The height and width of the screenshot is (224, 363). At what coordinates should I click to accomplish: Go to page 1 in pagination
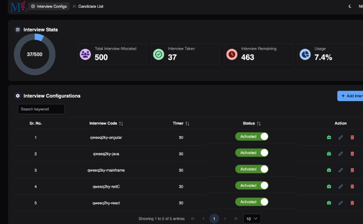pyautogui.click(x=214, y=219)
